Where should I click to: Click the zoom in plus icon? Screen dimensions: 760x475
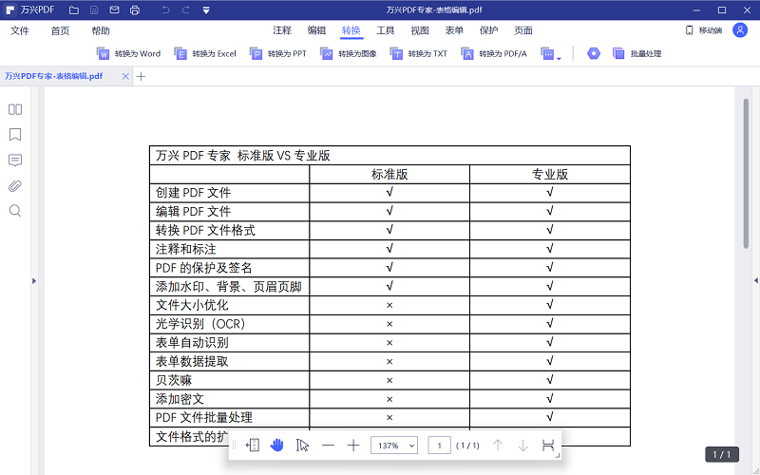pyautogui.click(x=353, y=445)
